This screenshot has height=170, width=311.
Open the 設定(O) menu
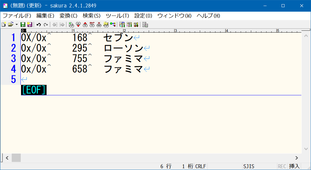point(143,16)
